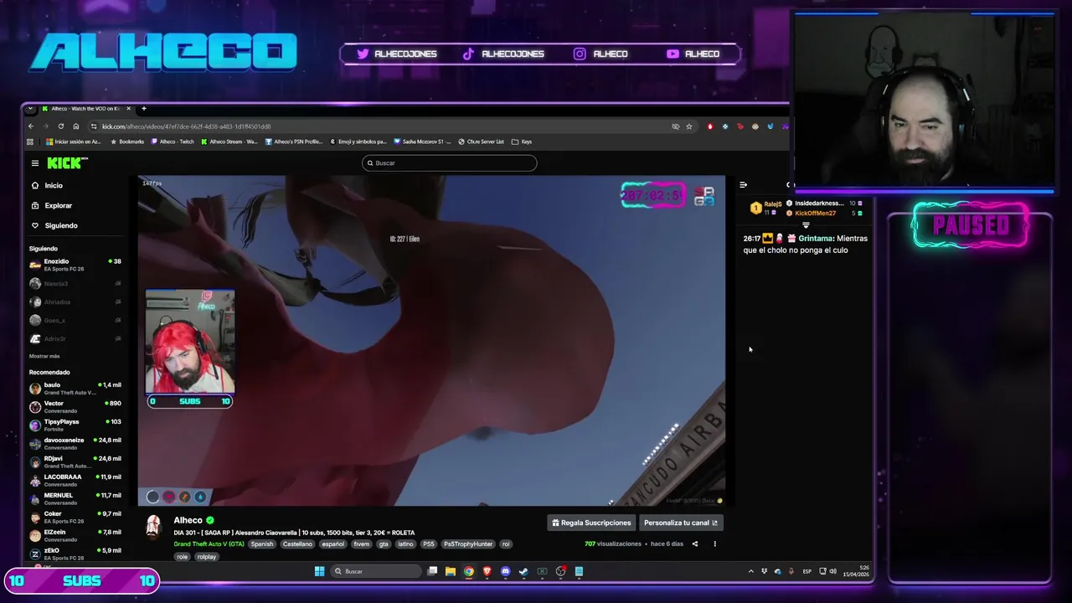Open recommended channel LACOBRAAA
The width and height of the screenshot is (1072, 603).
pyautogui.click(x=75, y=480)
